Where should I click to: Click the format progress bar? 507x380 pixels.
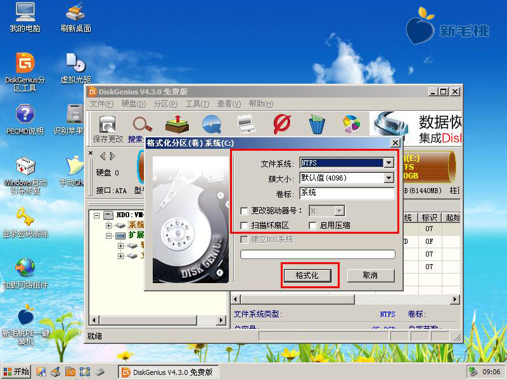[x=318, y=255]
